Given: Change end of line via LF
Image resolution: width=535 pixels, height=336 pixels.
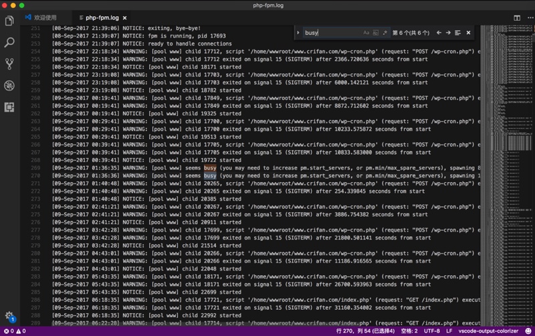Looking at the screenshot, I should click(x=449, y=331).
